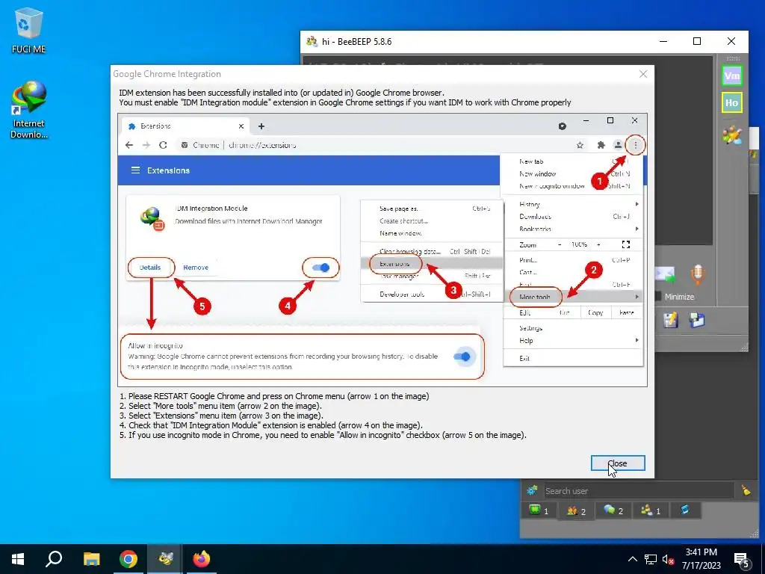Launch Google Chrome from taskbar
Screen dimensions: 765x574
128,559
